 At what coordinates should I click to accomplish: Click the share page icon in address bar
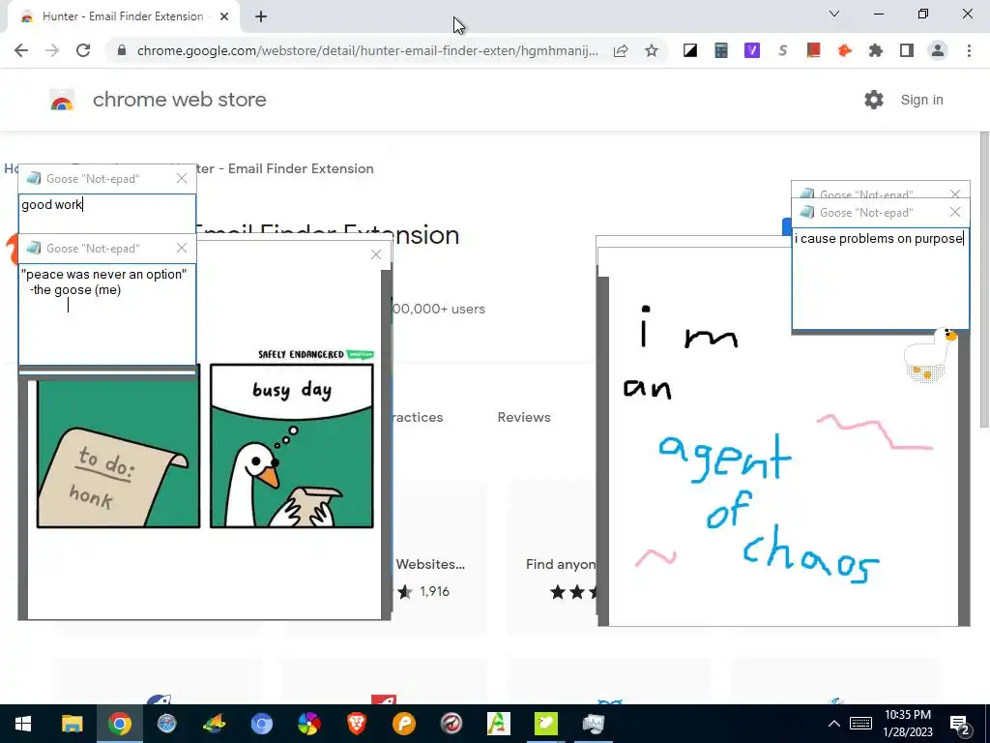(621, 50)
